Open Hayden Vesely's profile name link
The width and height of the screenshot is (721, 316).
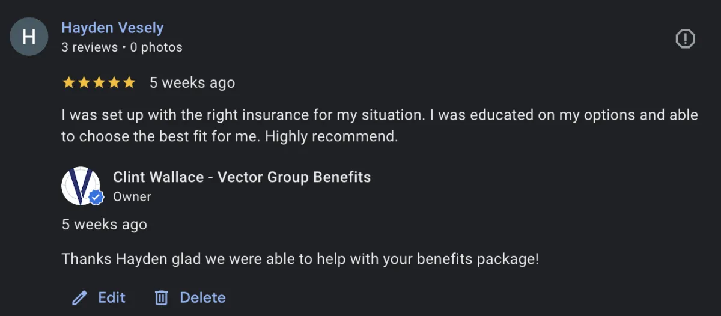(112, 28)
